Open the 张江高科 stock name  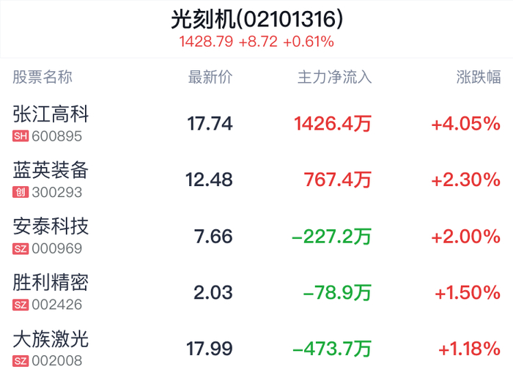click(51, 114)
